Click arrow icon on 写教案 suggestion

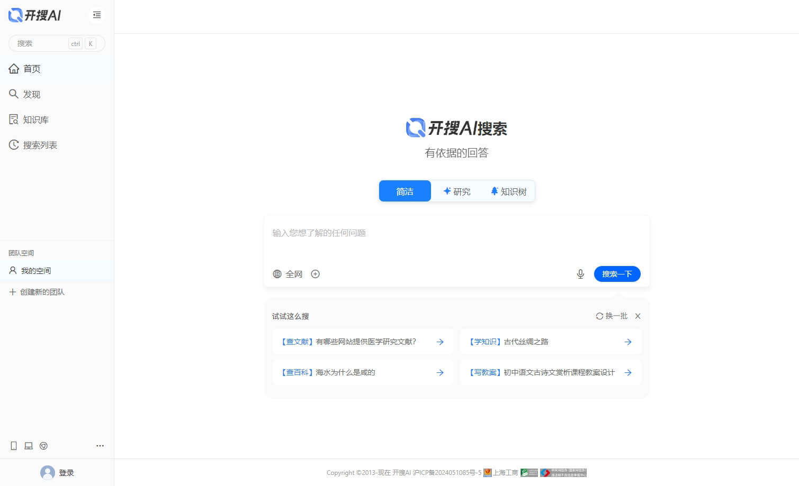tap(628, 373)
